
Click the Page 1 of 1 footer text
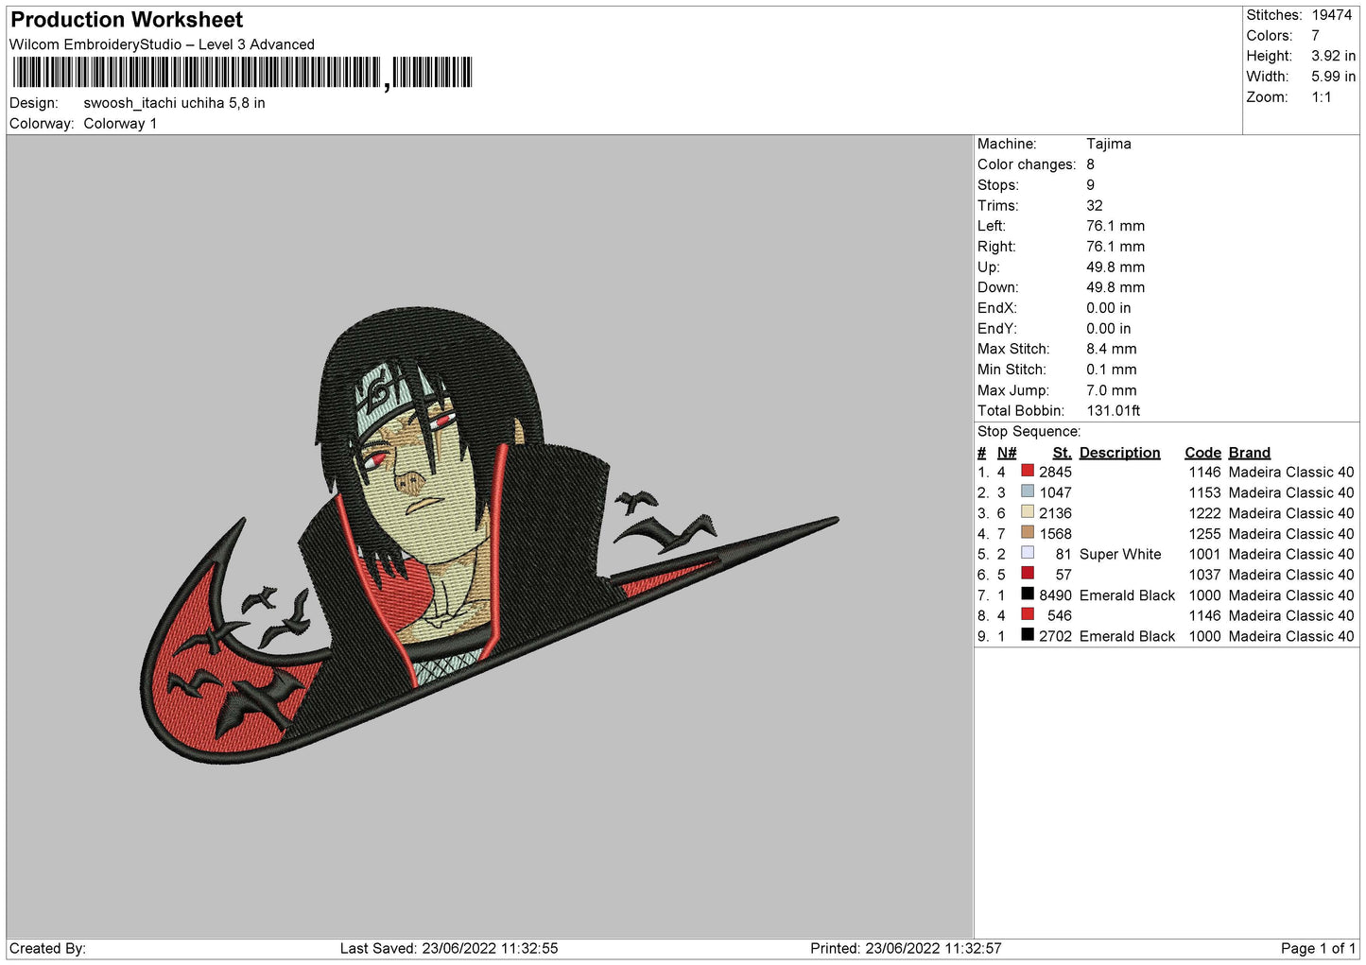coord(1317,948)
